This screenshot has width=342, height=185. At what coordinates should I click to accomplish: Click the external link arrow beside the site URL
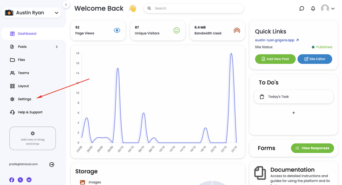pyautogui.click(x=297, y=40)
